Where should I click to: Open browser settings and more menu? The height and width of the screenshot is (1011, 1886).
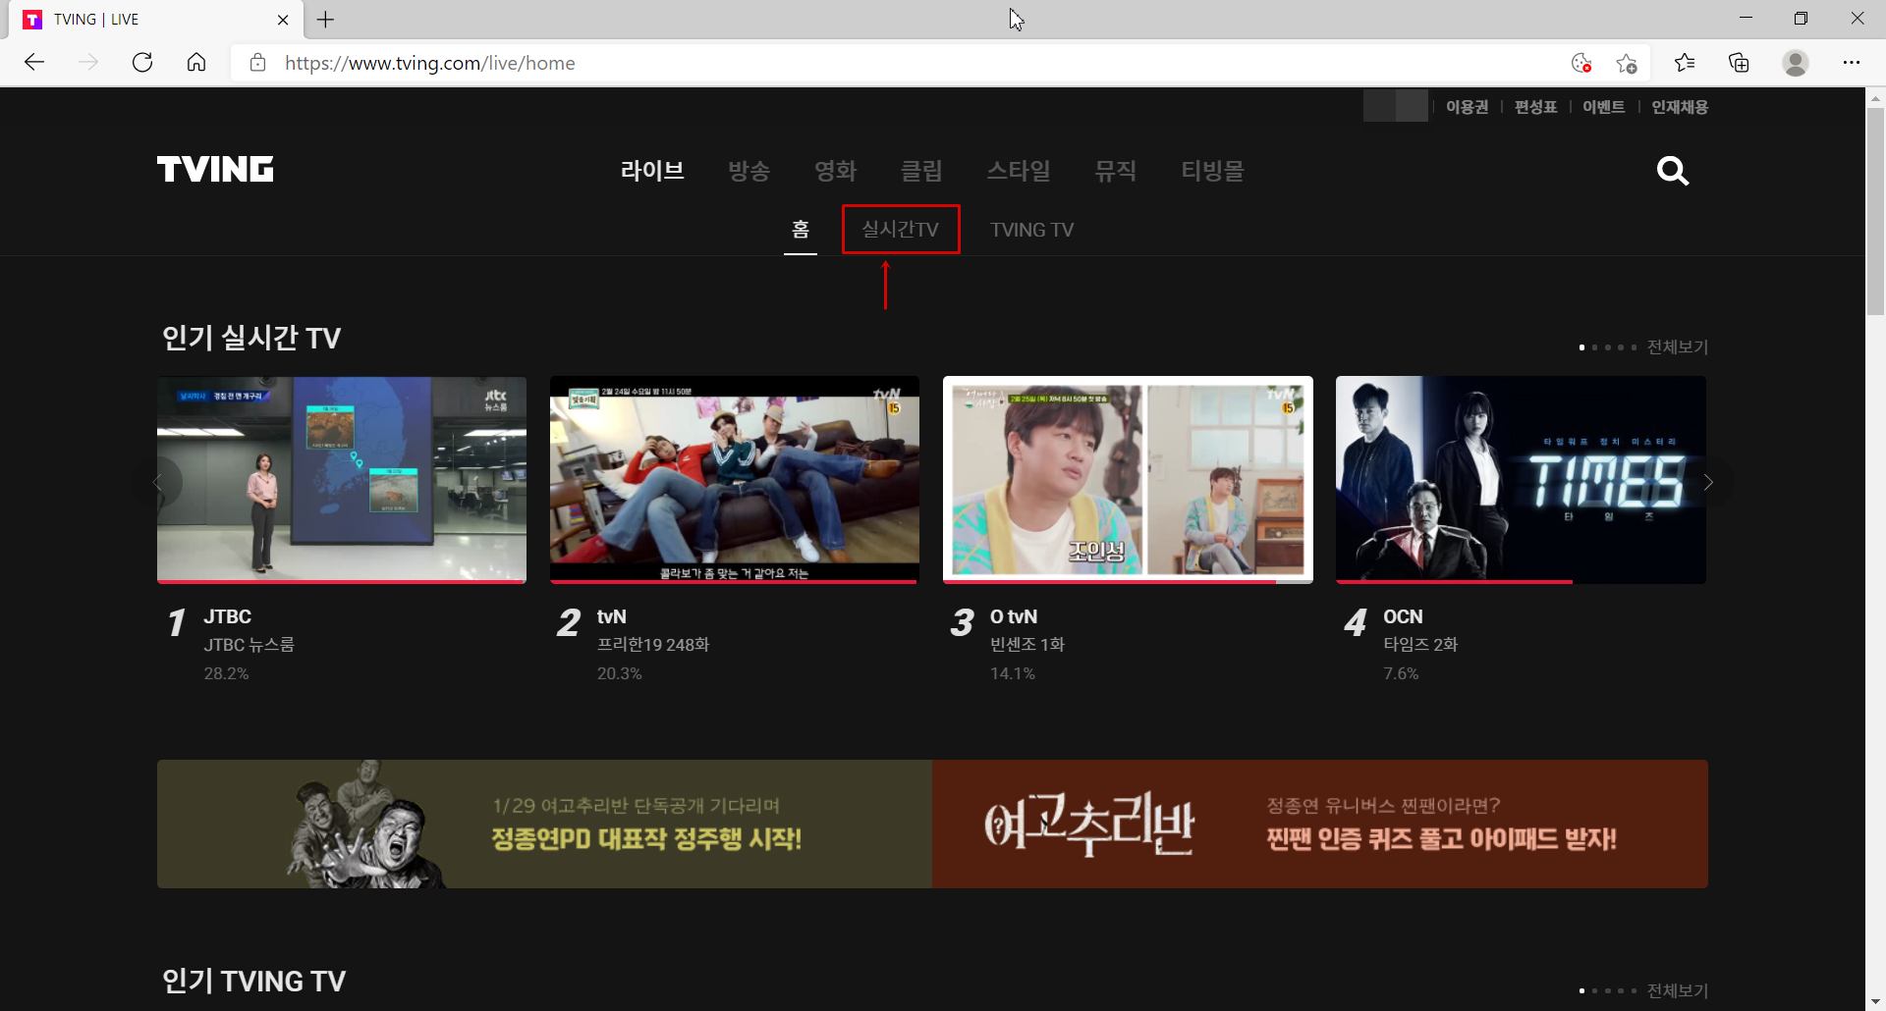pyautogui.click(x=1852, y=63)
